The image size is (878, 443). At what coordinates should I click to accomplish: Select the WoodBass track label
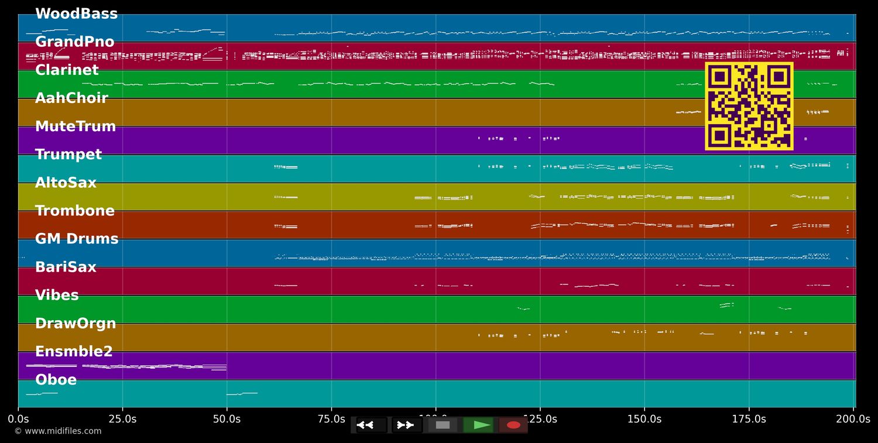pos(76,14)
